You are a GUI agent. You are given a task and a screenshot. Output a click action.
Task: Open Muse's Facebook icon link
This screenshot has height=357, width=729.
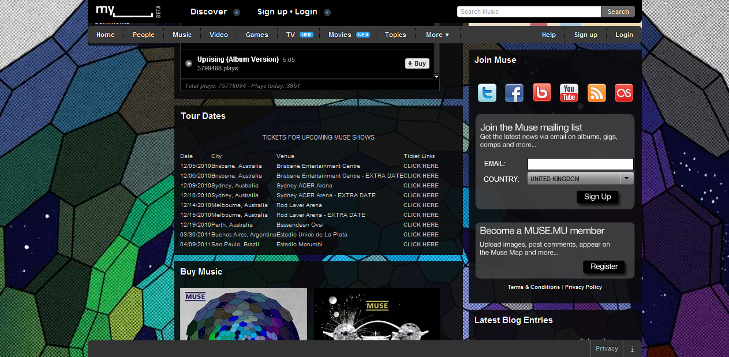[514, 93]
